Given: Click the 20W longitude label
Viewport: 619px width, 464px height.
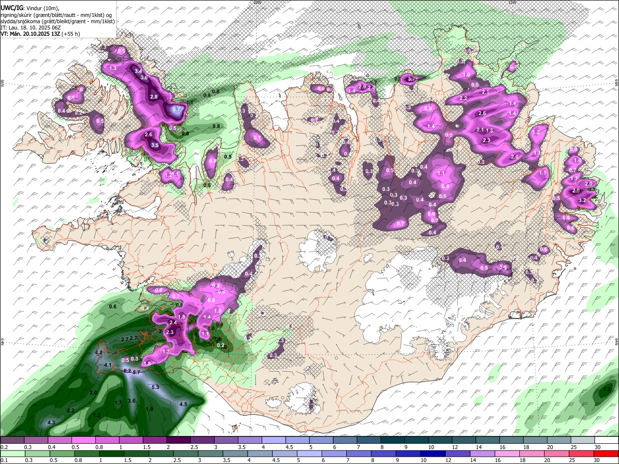Looking at the screenshot, I should click(257, 2).
